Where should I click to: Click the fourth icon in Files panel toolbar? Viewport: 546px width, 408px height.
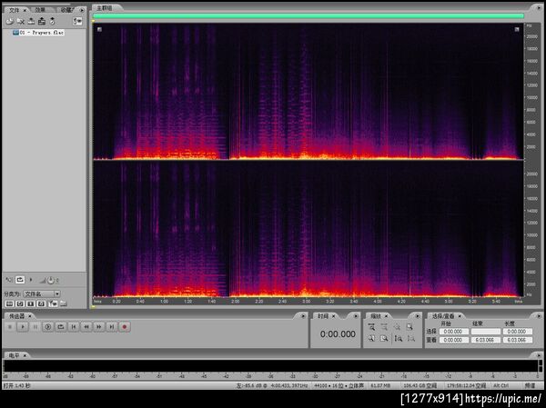click(42, 21)
